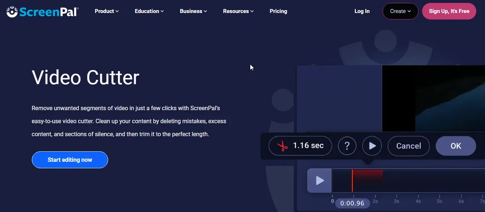Click the 3s mark on timeline ruler
The image size is (485, 212).
[x=396, y=201]
